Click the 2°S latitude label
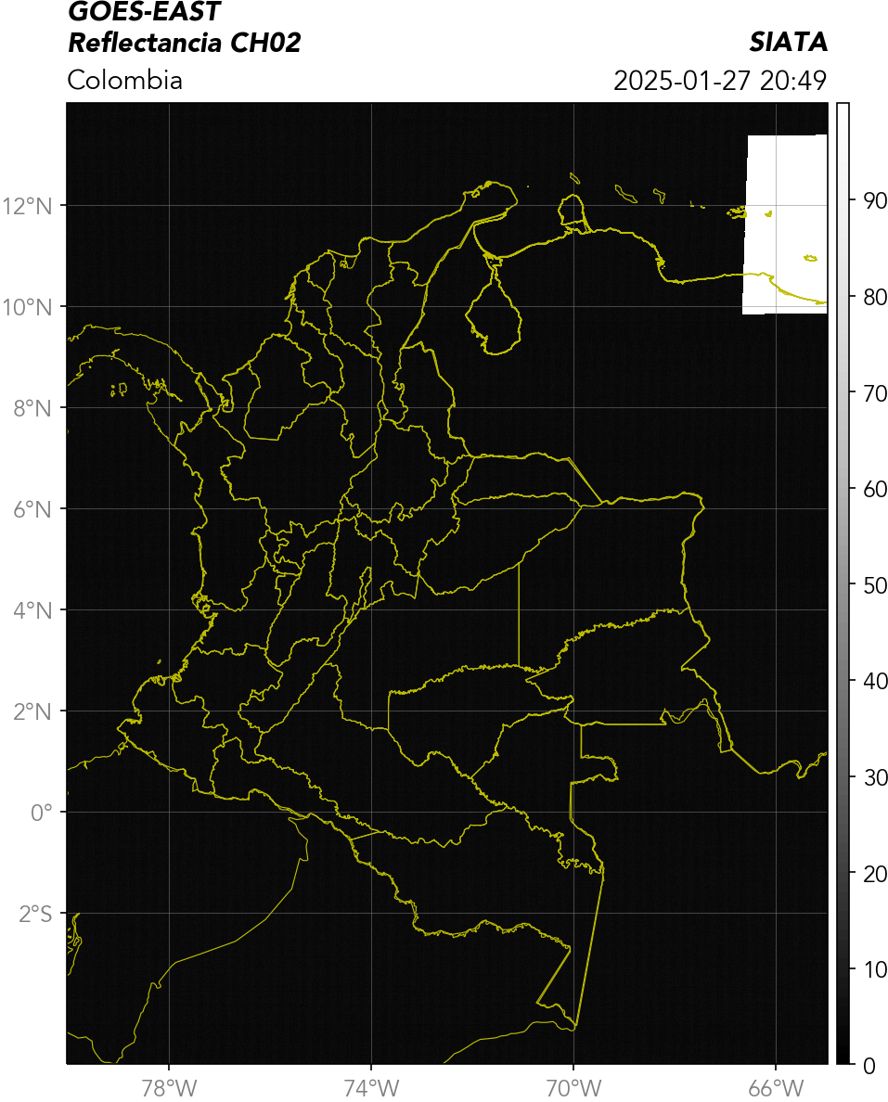The image size is (888, 1102). point(35,915)
